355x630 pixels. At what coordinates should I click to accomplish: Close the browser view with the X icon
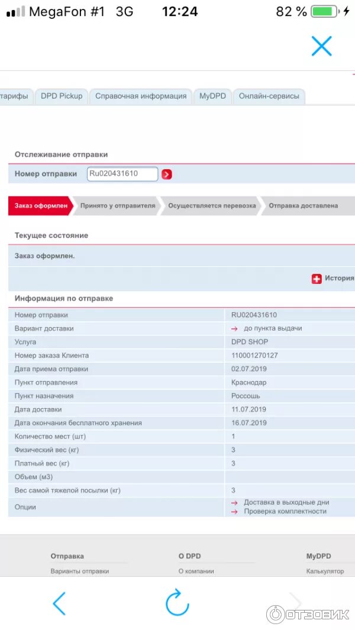tap(322, 46)
